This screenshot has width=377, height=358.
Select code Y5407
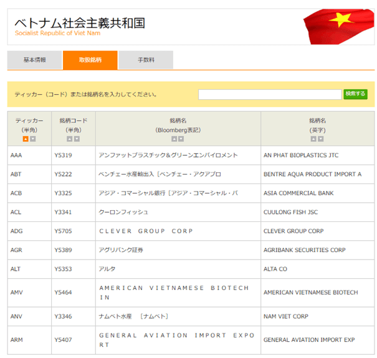point(63,340)
